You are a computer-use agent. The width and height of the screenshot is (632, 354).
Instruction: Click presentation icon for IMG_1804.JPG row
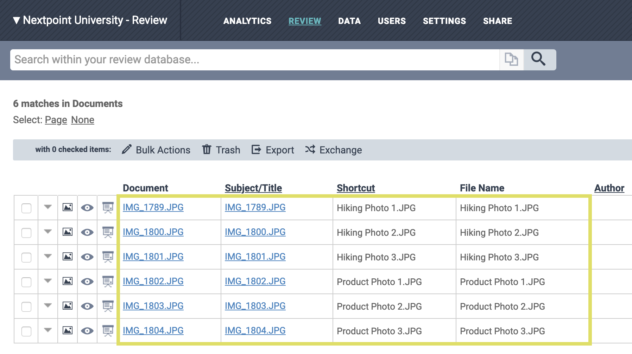click(x=108, y=331)
